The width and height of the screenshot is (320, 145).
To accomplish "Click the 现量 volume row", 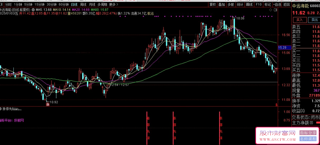I will click(x=306, y=90).
